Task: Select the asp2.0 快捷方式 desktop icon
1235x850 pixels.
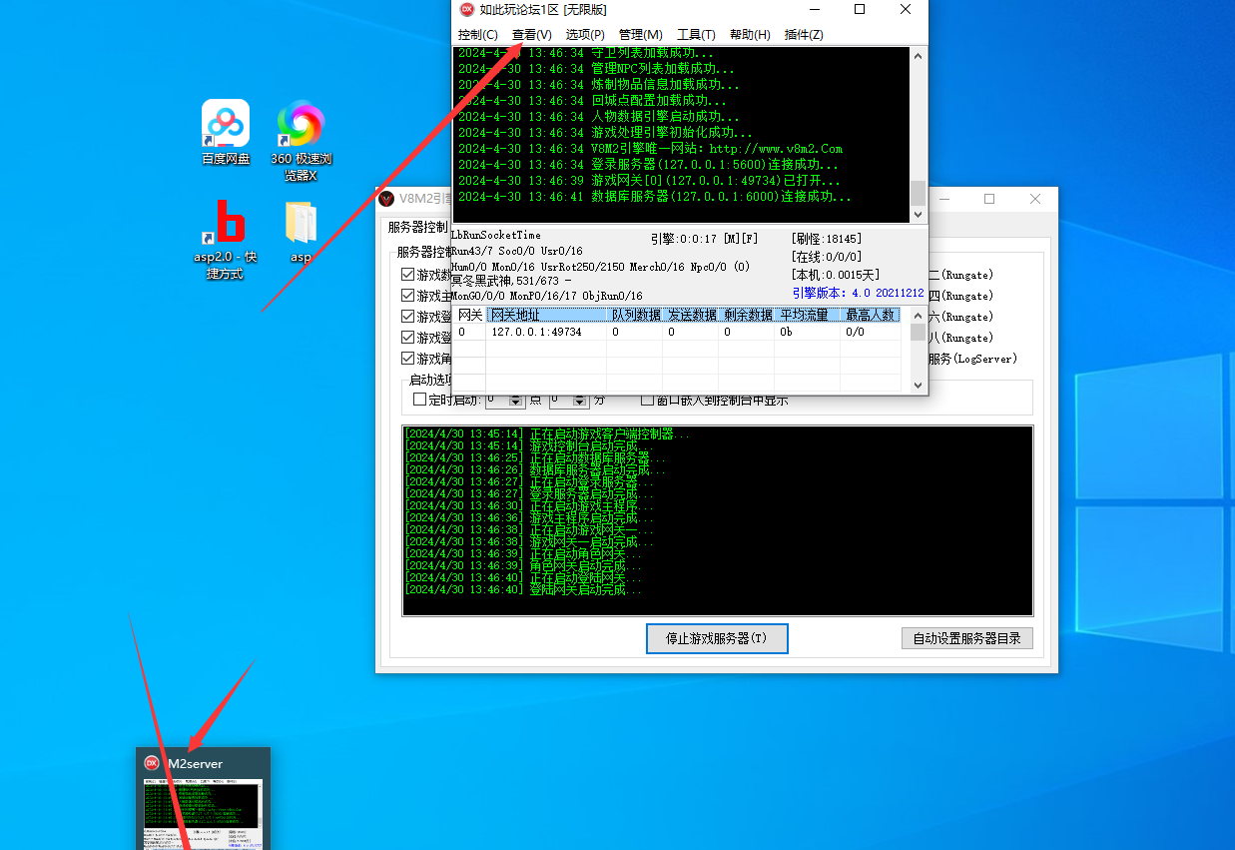Action: point(226,239)
